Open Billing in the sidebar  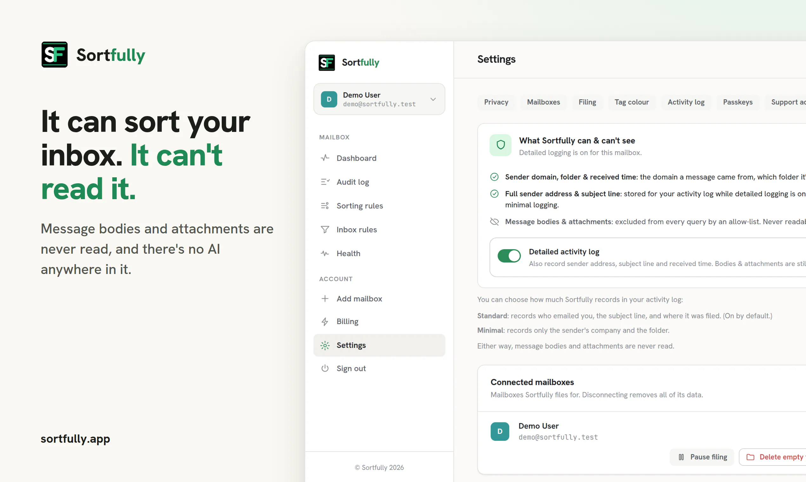pos(379,321)
